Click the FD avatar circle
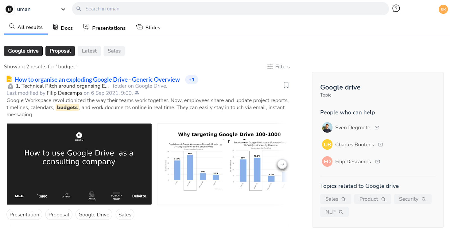 pos(327,162)
